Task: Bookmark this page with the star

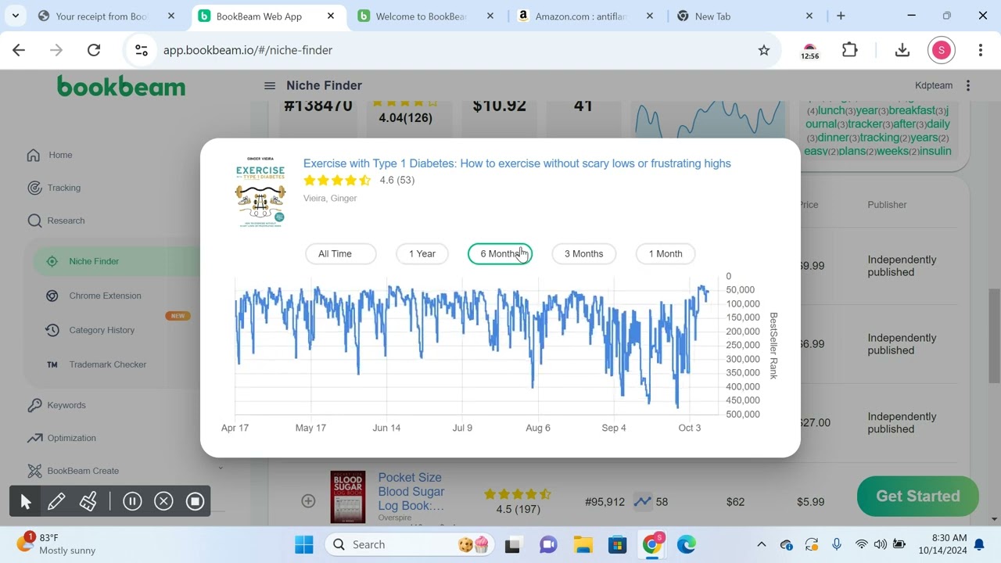Action: [x=764, y=50]
